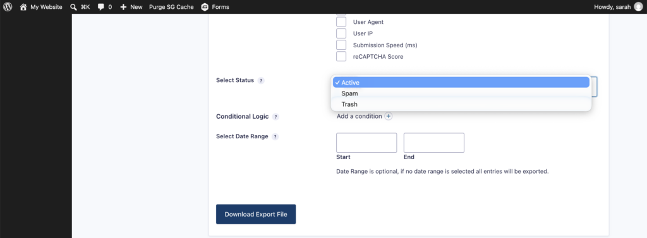Image resolution: width=647 pixels, height=238 pixels.
Task: Check the User IP checkbox
Action: click(x=341, y=33)
